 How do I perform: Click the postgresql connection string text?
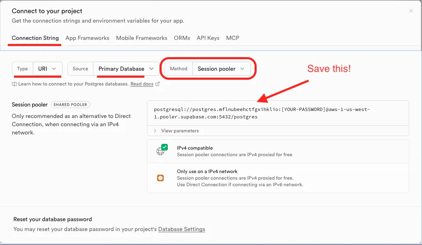click(262, 113)
